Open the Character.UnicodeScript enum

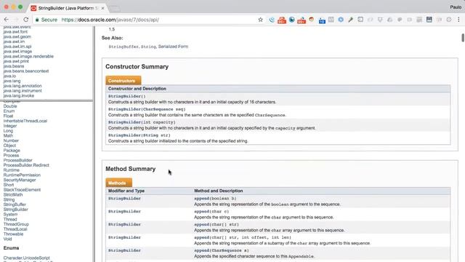[x=26, y=258]
